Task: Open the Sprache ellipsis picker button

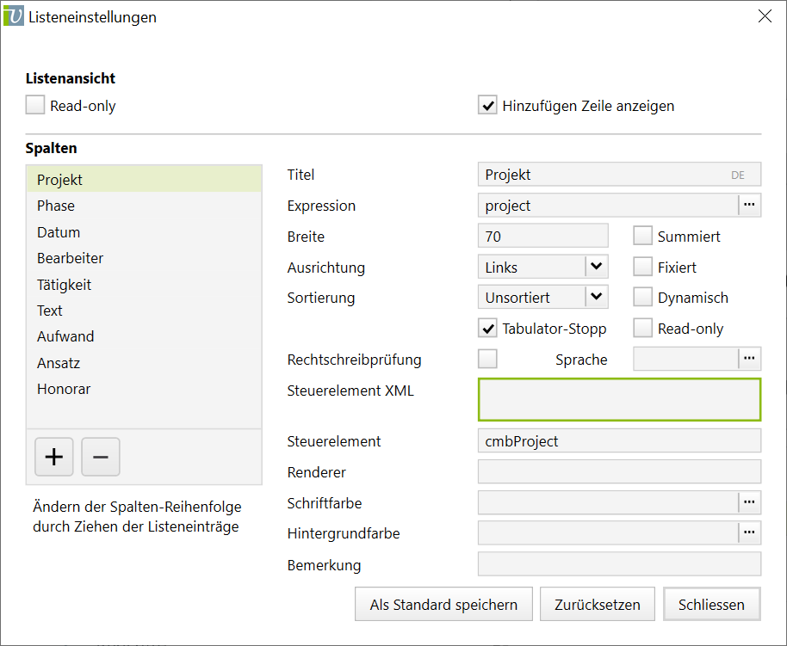Action: tap(749, 359)
